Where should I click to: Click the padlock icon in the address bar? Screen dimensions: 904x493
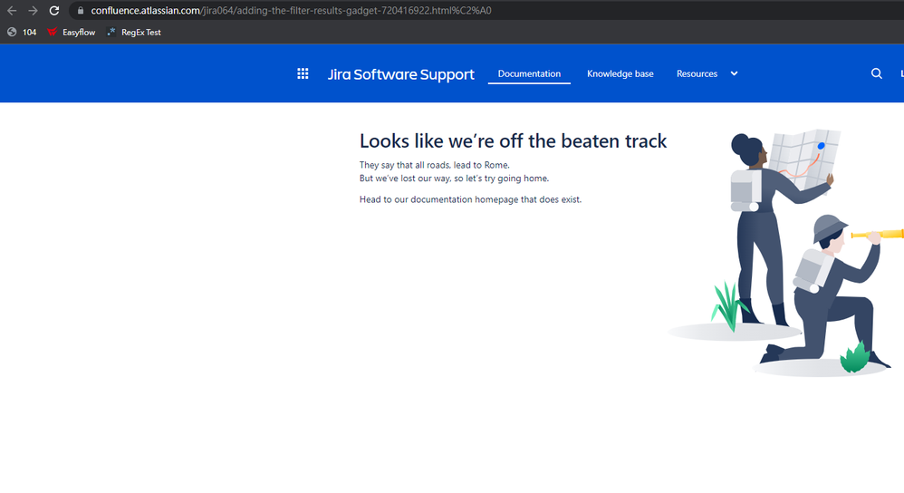point(81,10)
